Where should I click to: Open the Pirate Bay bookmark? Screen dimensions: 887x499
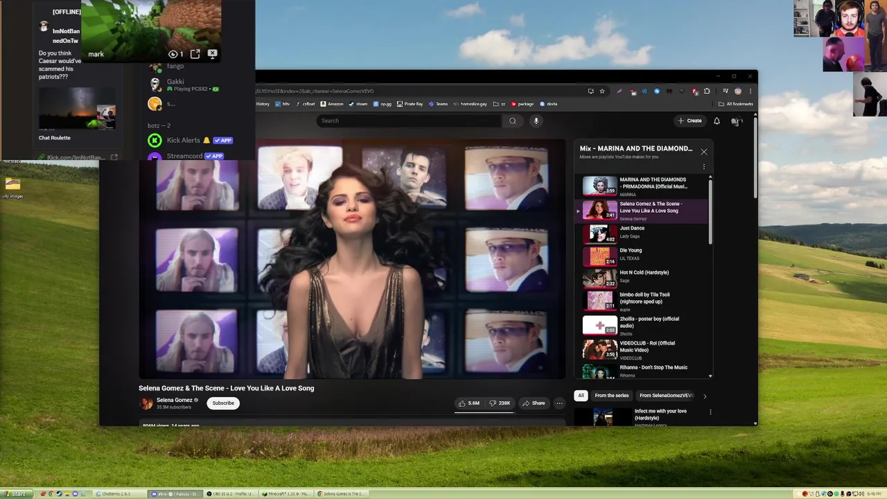410,104
